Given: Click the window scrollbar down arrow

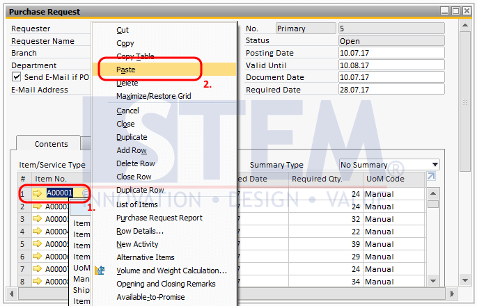Looking at the screenshot, I should 465,280.
